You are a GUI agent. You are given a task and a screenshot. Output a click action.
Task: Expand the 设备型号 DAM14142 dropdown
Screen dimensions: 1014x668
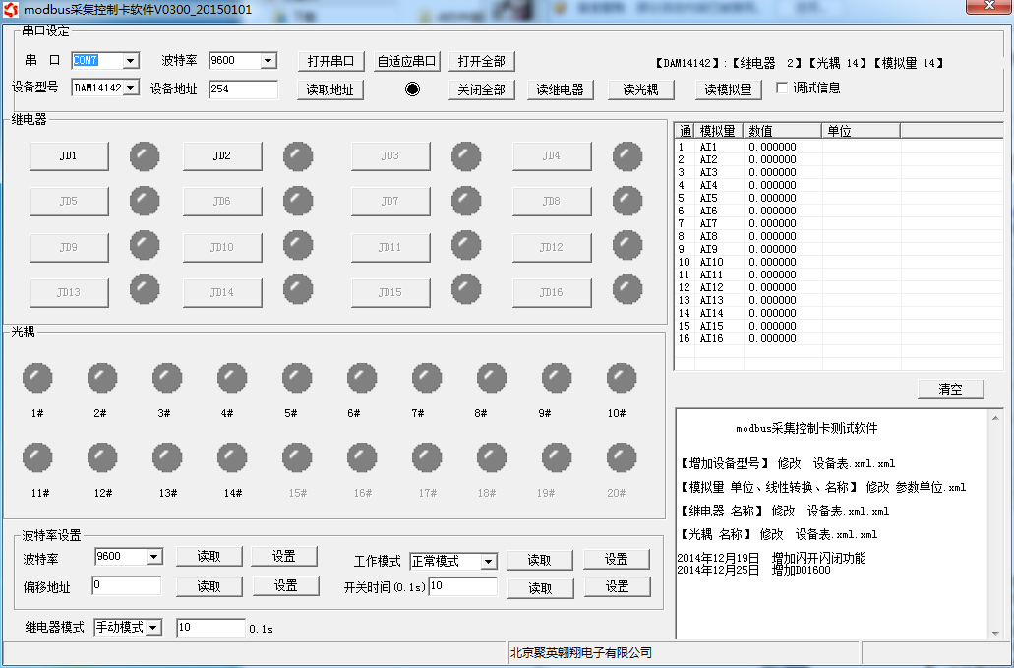click(130, 88)
